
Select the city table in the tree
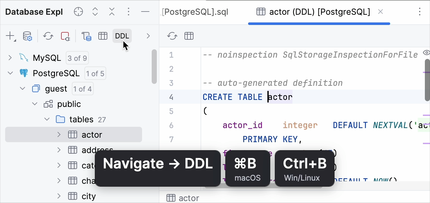point(89,196)
